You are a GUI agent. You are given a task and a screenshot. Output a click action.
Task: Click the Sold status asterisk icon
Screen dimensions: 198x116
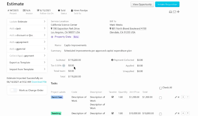tap(59, 10)
